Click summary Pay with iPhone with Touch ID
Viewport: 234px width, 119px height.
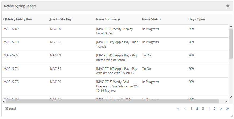(x=117, y=71)
